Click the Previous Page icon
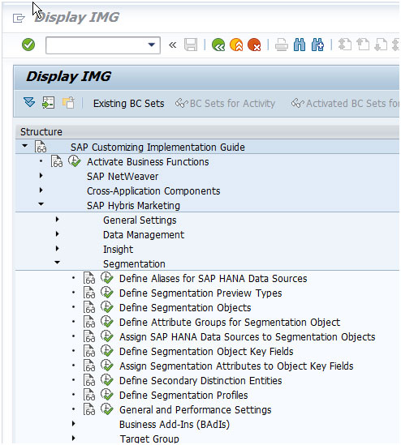Viewport: 401px width, 445px height. pos(363,45)
